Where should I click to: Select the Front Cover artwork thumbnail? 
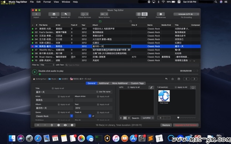[x=164, y=96]
